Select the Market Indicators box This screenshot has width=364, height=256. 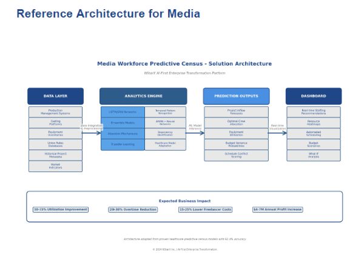tap(55, 166)
